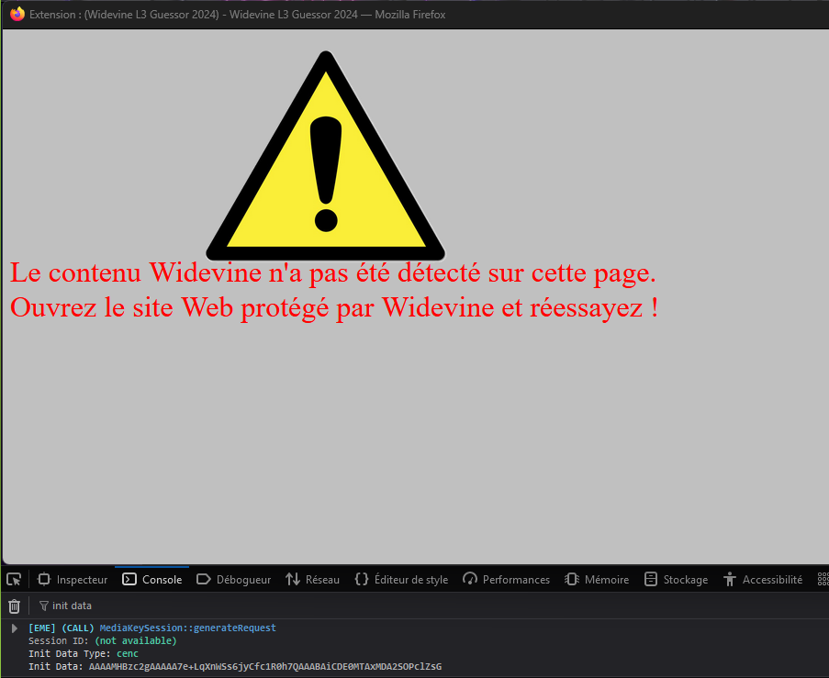Click the Débogueur tab icon

click(204, 580)
